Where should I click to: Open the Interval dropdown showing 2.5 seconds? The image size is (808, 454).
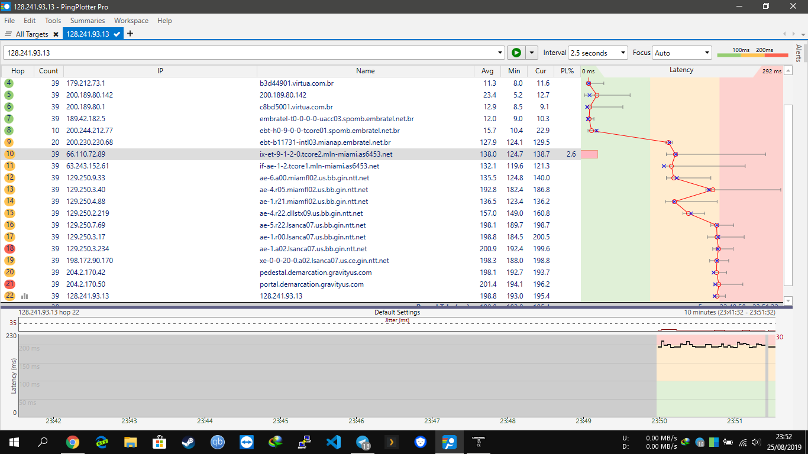pyautogui.click(x=597, y=53)
